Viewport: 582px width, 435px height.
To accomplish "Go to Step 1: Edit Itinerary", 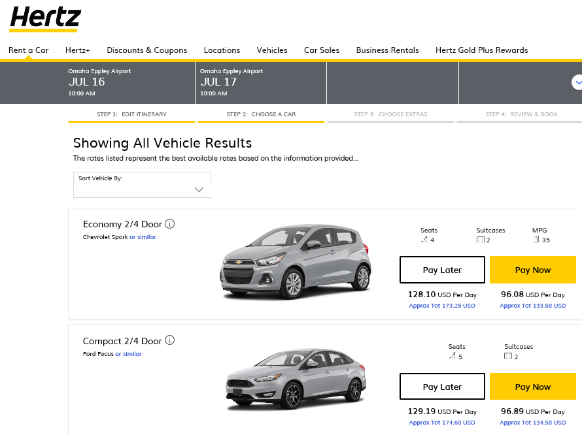I will 131,114.
